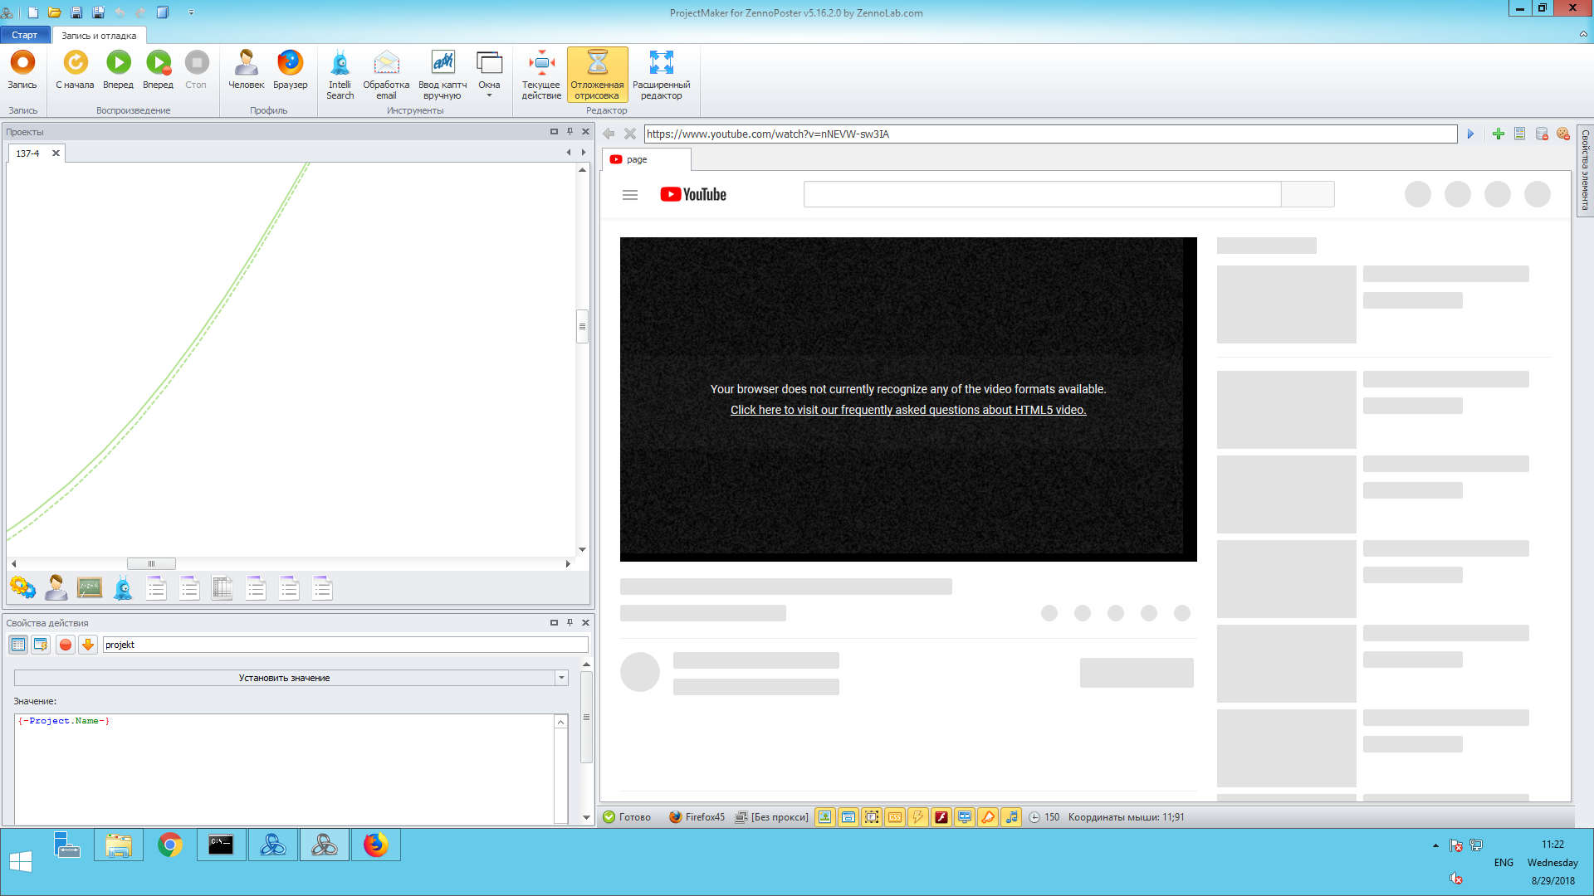Expand Установить значение dropdown

(x=562, y=678)
